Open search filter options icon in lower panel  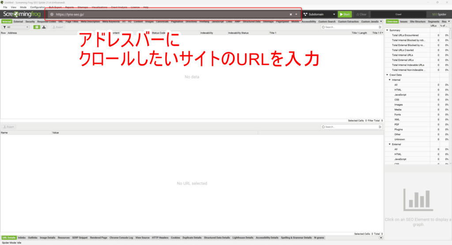click(x=380, y=127)
